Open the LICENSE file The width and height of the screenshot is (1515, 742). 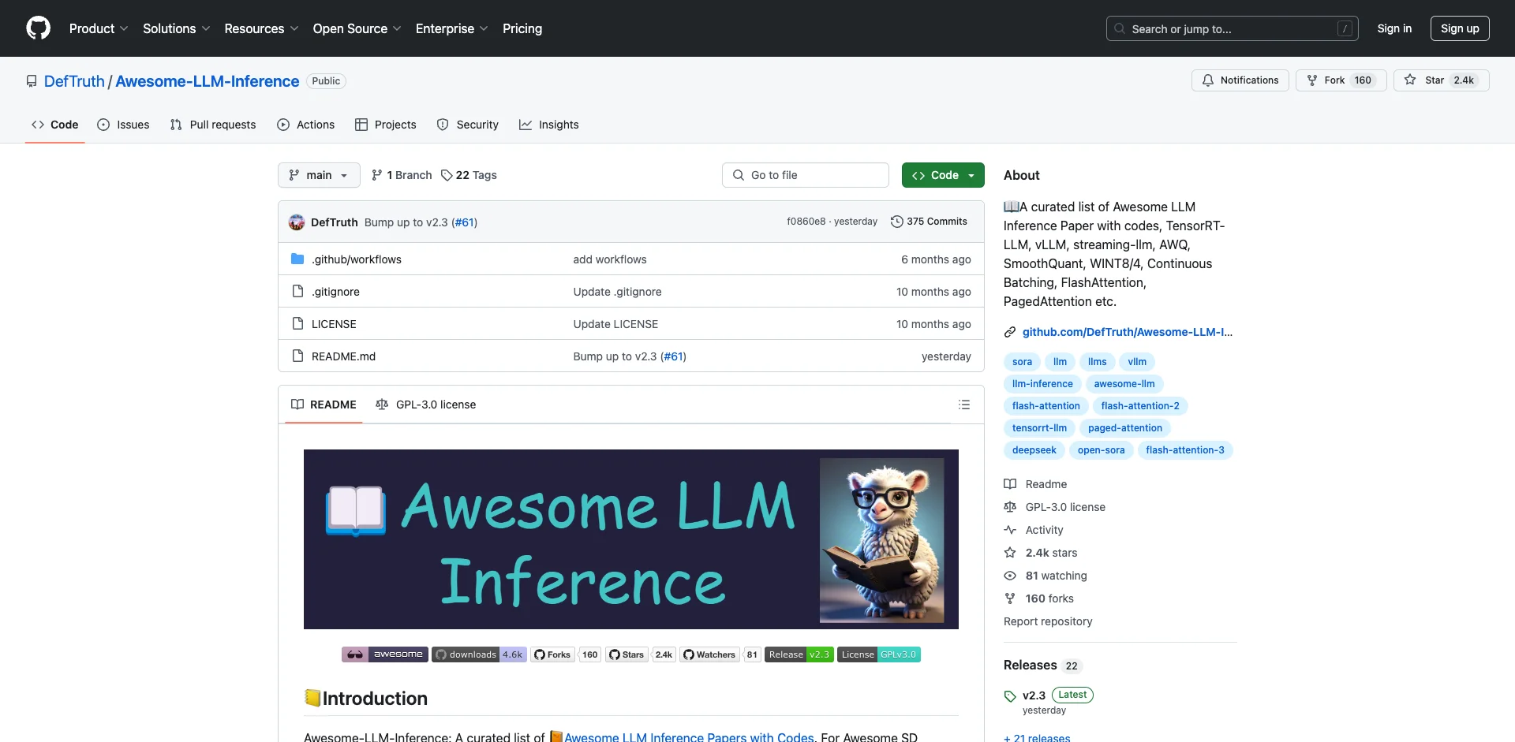pos(334,324)
